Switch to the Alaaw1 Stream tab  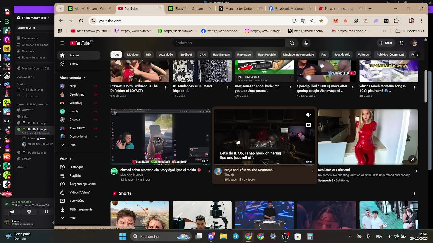point(89,9)
